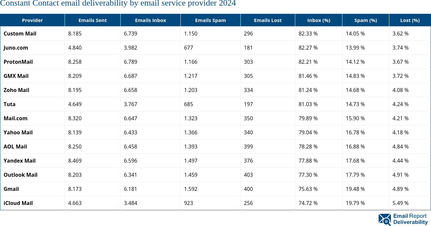Click the chart title about Constant Contact deliverability
Image resolution: width=431 pixels, height=226 pixels.
118,4
